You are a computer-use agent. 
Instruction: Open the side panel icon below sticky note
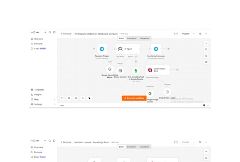(x=206, y=62)
